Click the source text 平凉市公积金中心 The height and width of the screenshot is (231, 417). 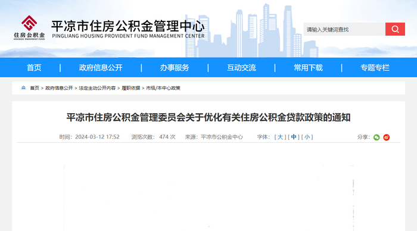click(222, 137)
